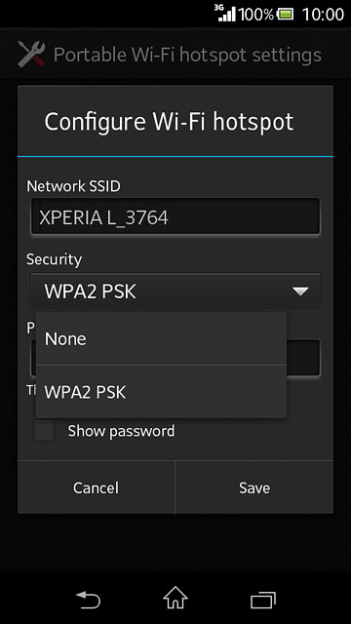This screenshot has width=351, height=624.
Task: Collapse the Security dropdown via its arrow
Action: pos(300,292)
